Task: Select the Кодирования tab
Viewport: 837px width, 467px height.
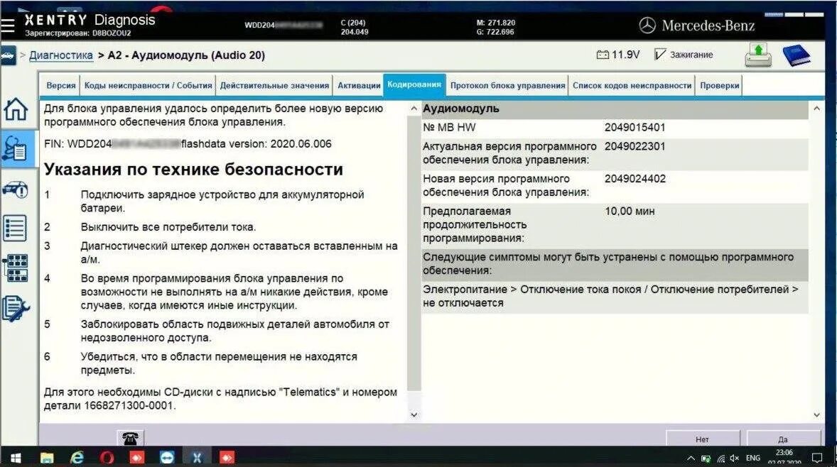Action: (x=414, y=84)
